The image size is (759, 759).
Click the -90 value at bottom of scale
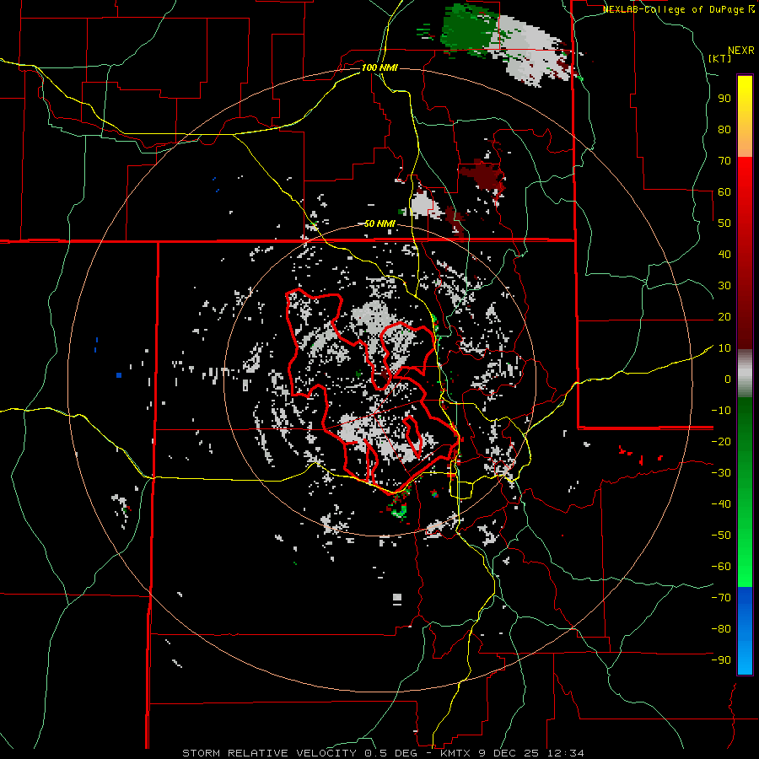[720, 659]
